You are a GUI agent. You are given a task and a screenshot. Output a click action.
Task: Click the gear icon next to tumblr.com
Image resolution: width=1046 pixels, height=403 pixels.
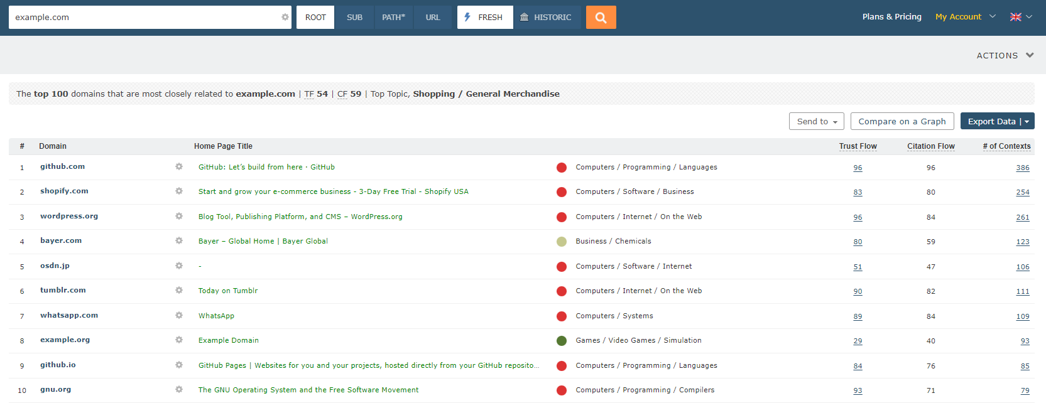coord(179,291)
